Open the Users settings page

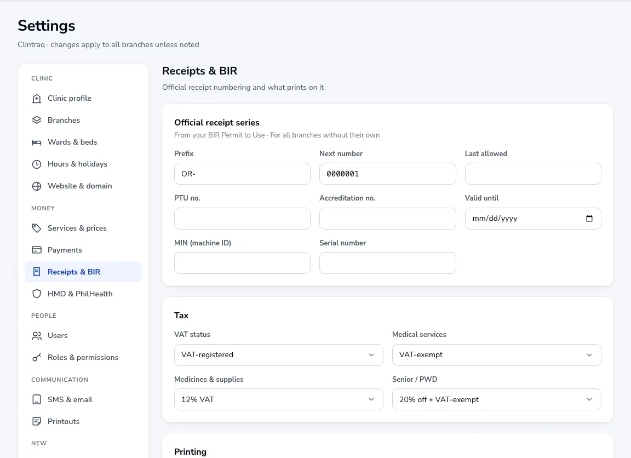(83, 336)
